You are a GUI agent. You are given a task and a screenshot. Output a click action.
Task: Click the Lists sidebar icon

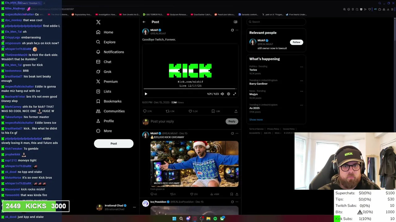[x=98, y=91]
